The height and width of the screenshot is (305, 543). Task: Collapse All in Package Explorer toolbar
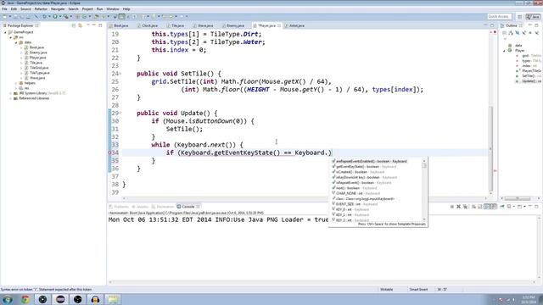tap(74, 25)
